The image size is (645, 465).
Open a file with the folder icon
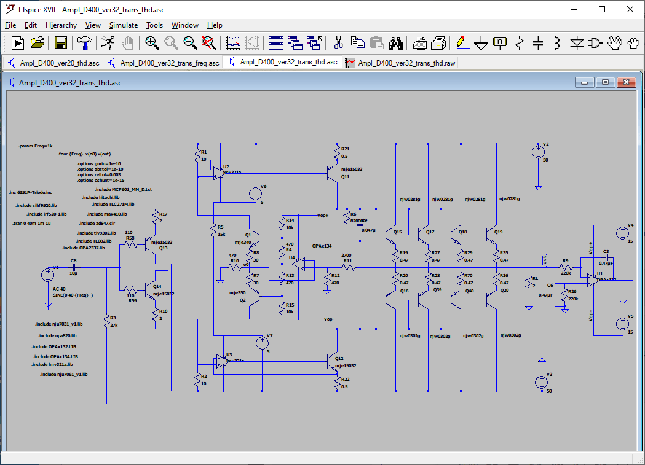click(x=38, y=43)
